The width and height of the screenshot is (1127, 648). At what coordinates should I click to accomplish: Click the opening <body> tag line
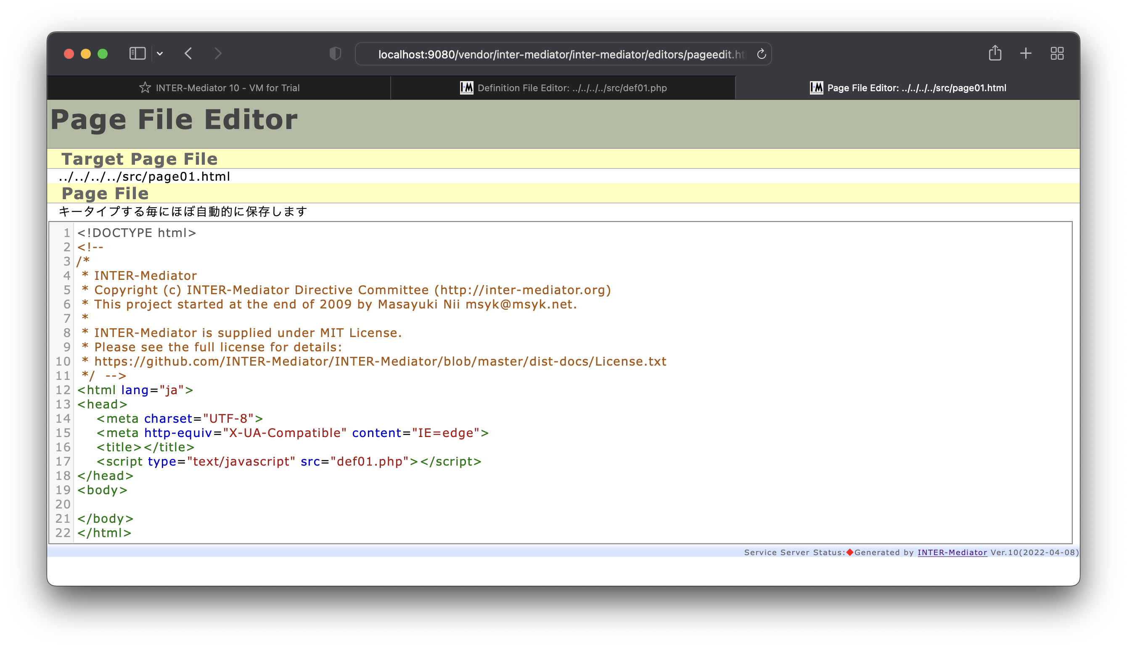coord(103,490)
